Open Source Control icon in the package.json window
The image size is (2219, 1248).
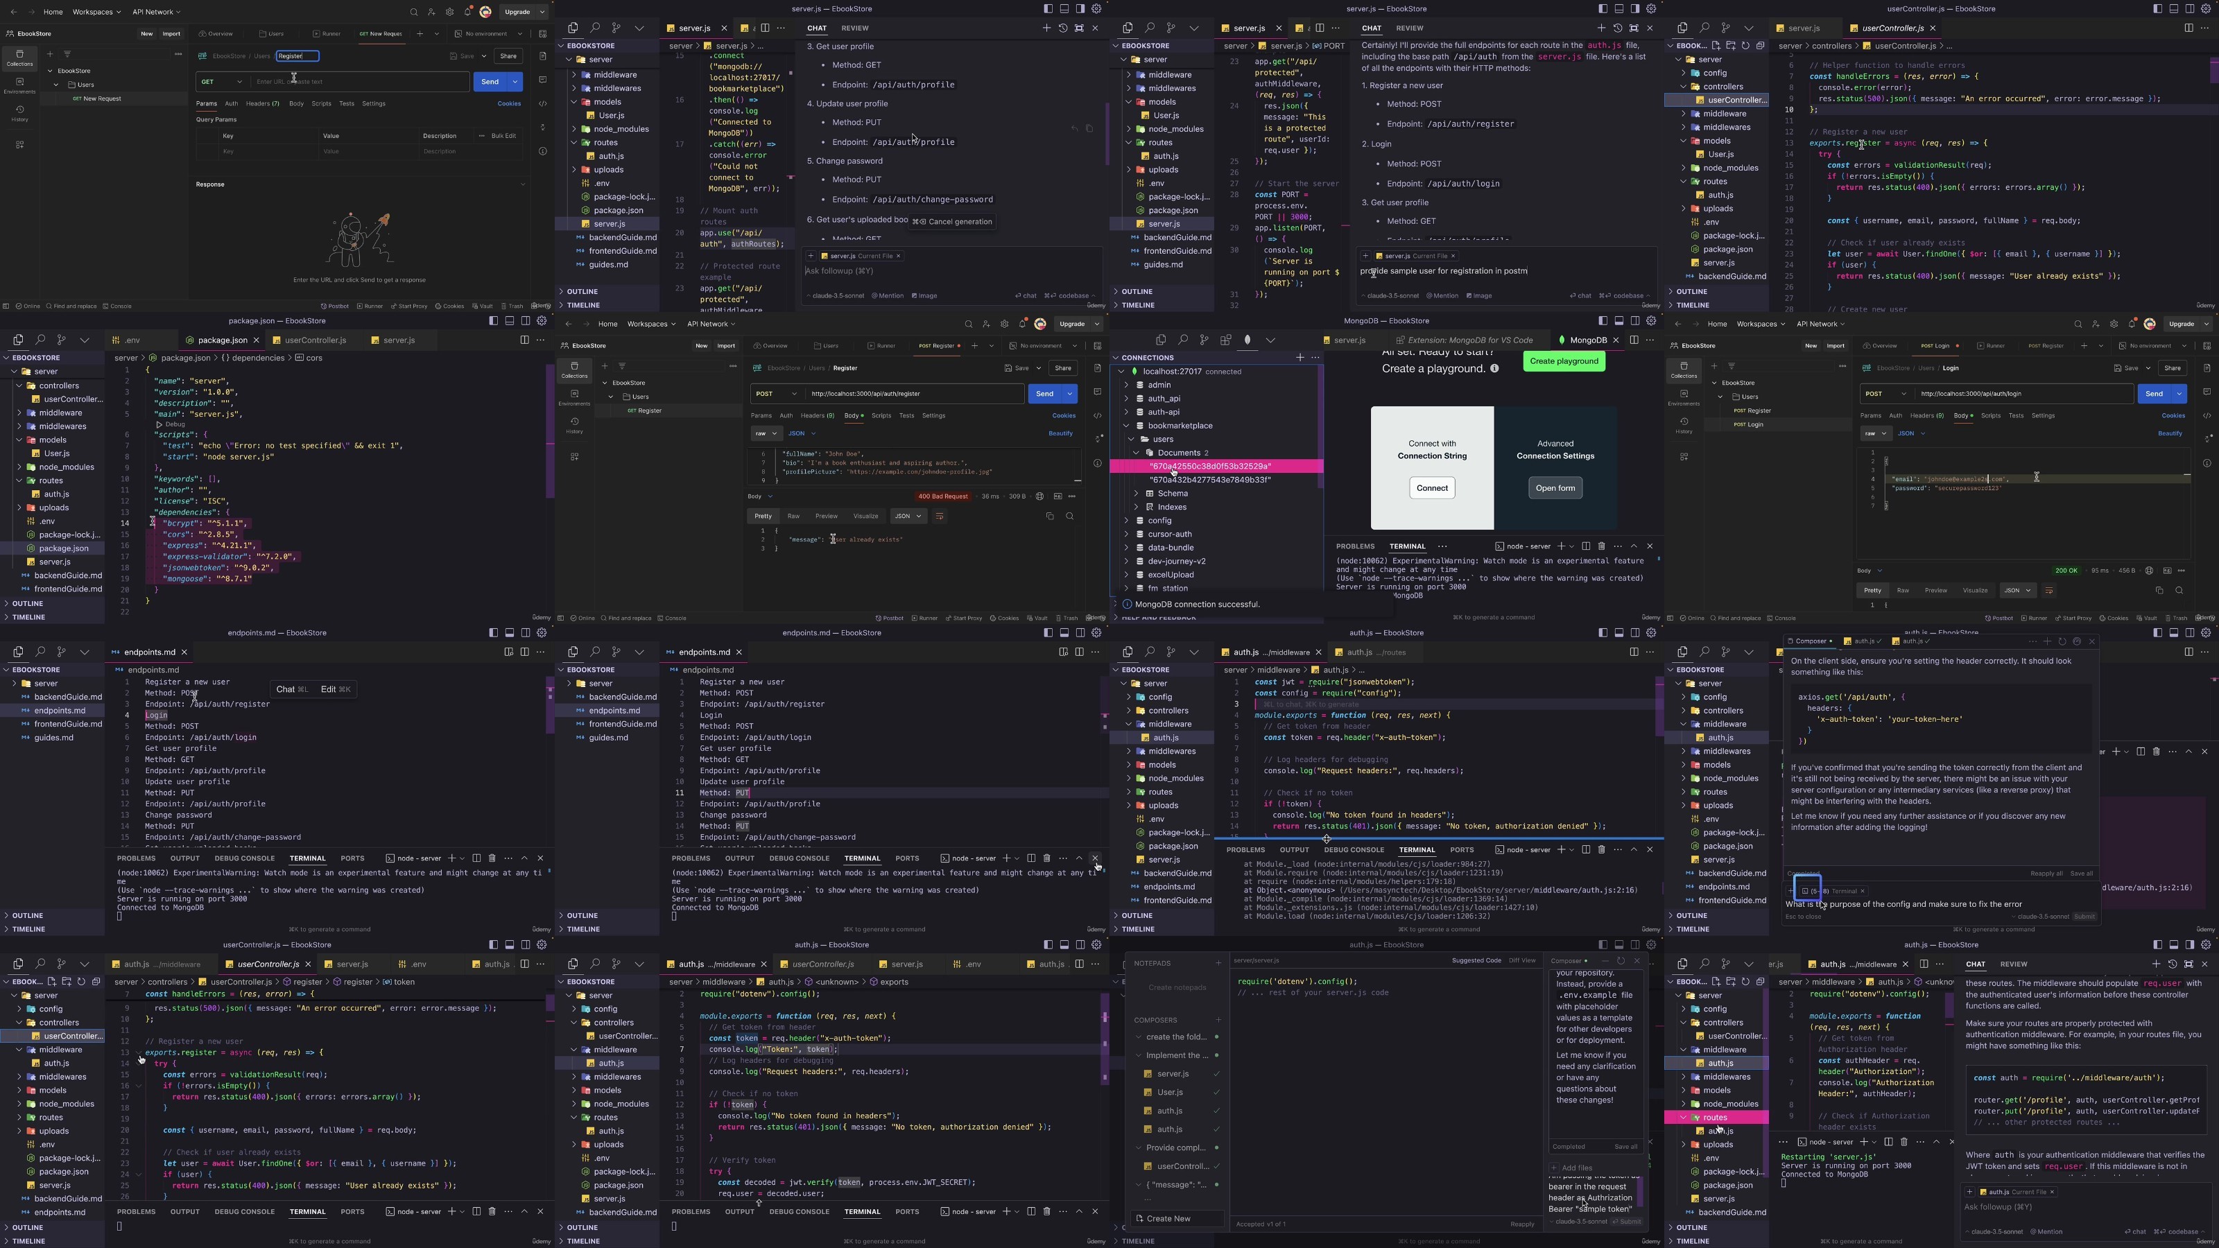[x=61, y=340]
